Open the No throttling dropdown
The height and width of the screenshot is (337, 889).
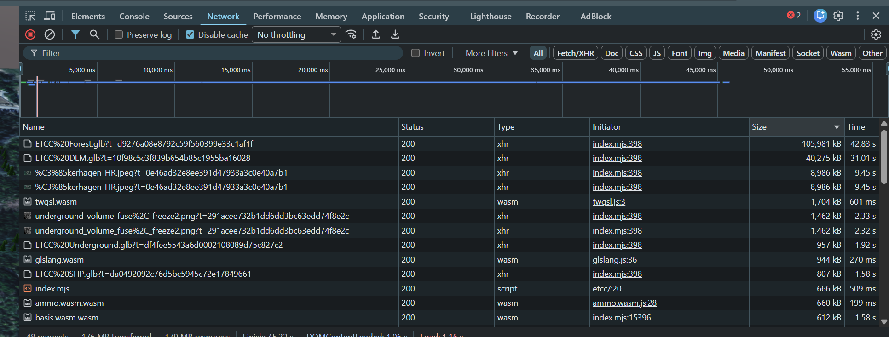296,34
